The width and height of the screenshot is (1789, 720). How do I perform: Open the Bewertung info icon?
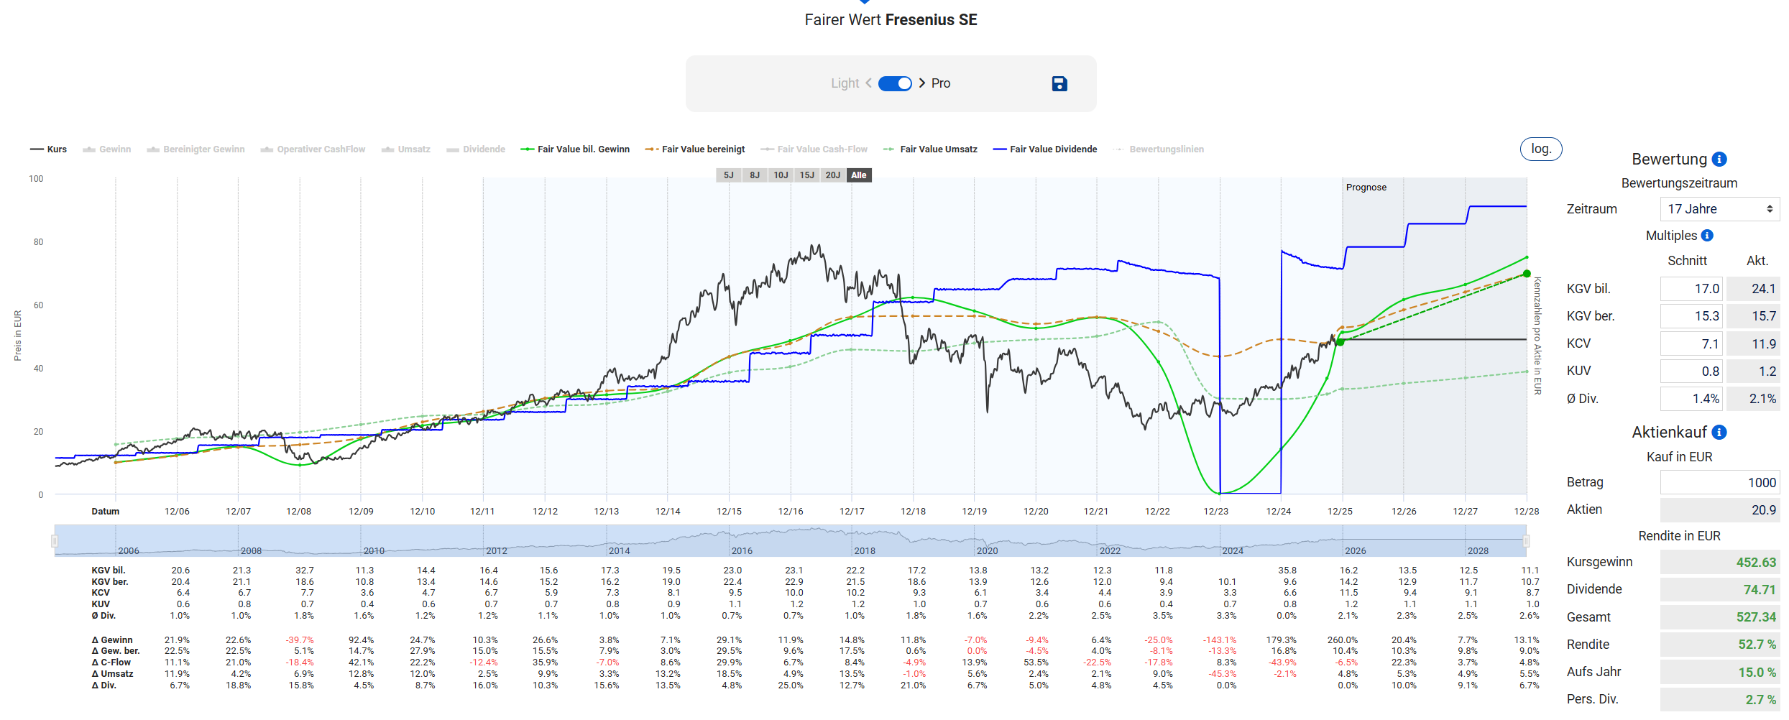click(1719, 160)
